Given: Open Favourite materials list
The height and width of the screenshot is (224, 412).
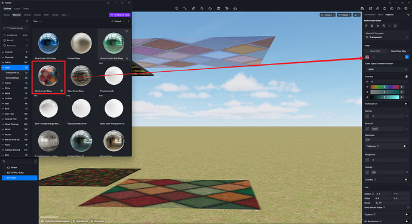Looking at the screenshot, I should coord(16,45).
